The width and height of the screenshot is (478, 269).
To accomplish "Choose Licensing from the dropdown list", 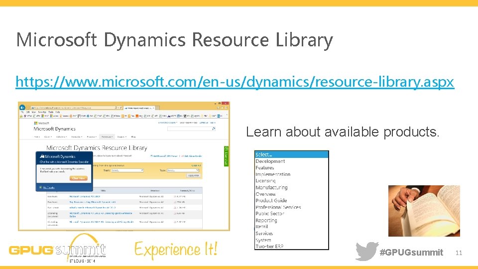I will (265, 181).
